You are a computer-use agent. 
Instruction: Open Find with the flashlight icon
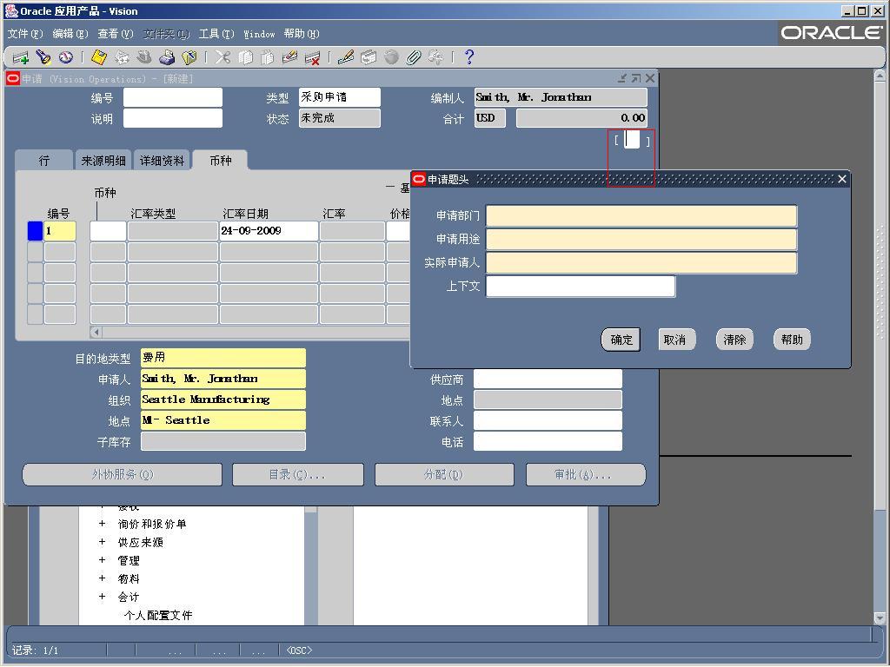click(43, 57)
